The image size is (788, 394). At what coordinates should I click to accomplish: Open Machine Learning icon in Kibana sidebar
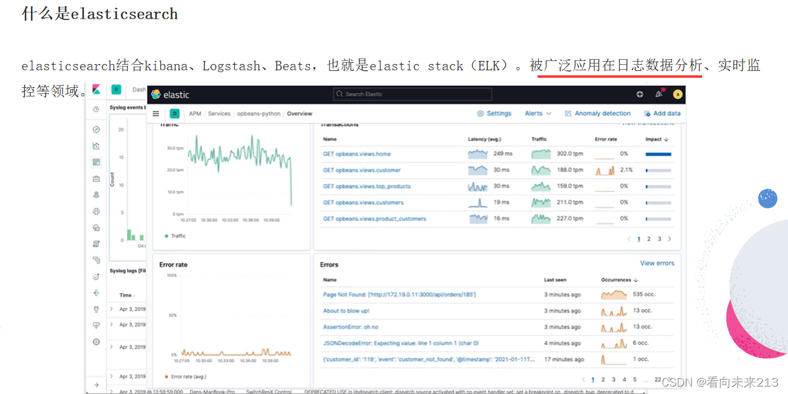[96, 211]
